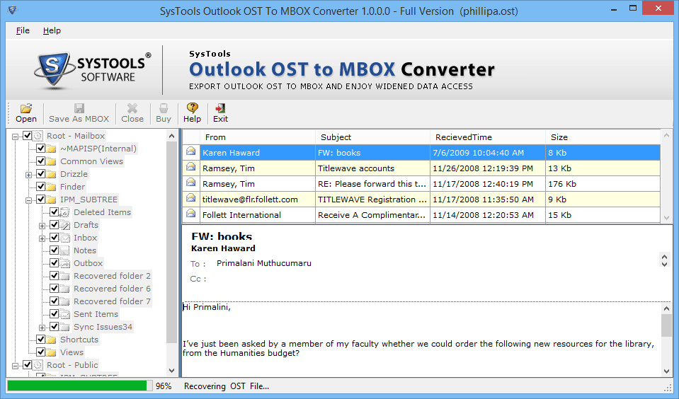Click the Recovering OST File status text
Screen dimensions: 679x399
227,386
